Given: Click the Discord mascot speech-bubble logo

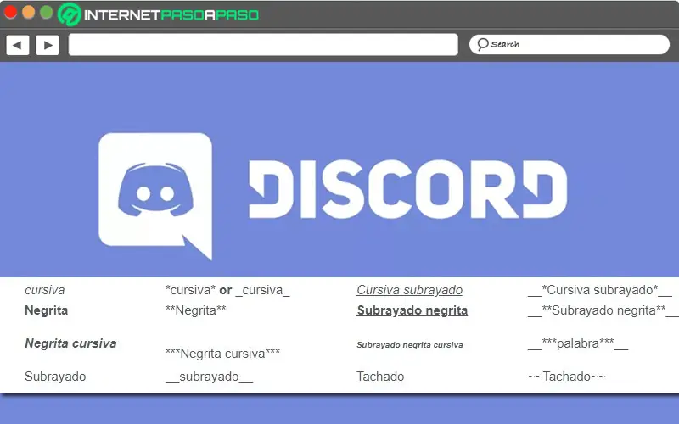Looking at the screenshot, I should 155,196.
